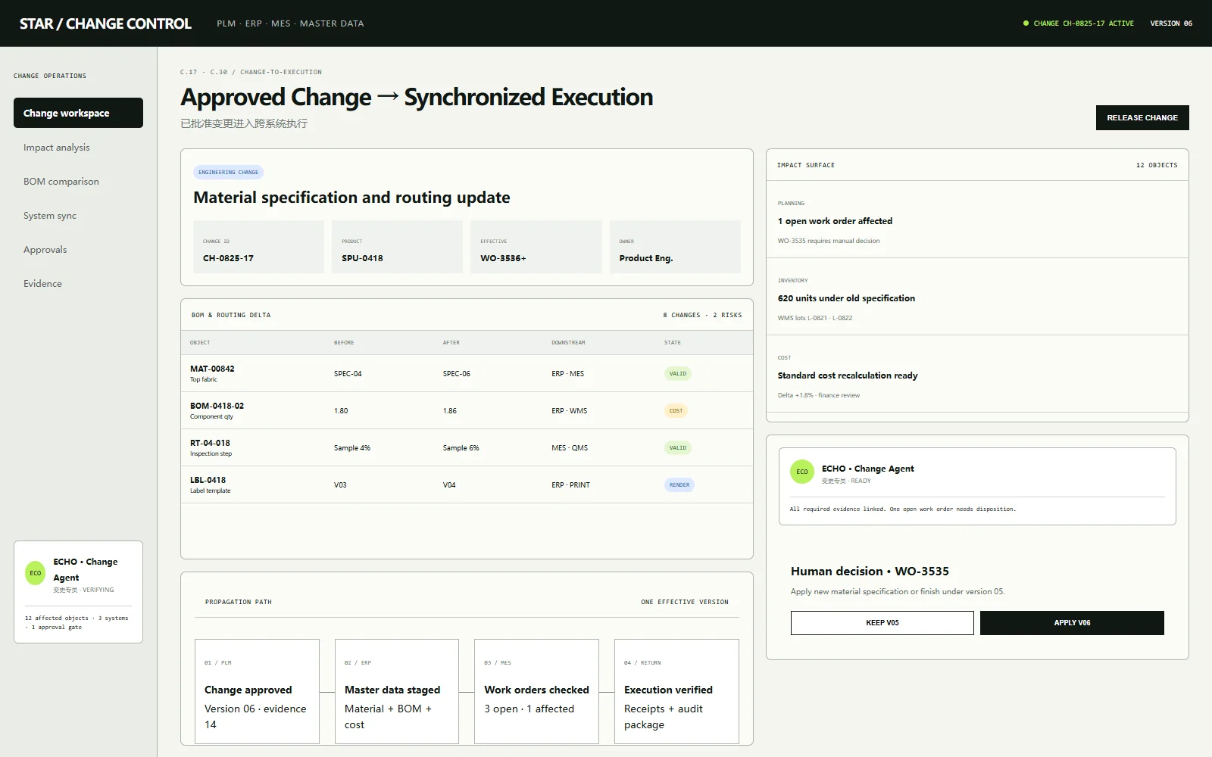Click STATE column header

[673, 343]
